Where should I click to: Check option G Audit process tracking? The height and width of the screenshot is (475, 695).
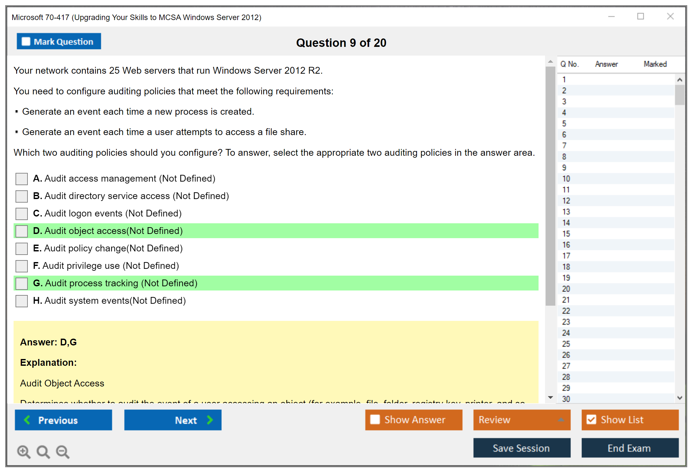pyautogui.click(x=22, y=283)
